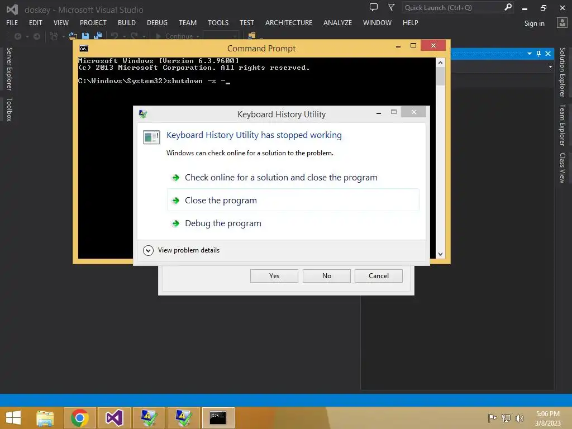Viewport: 572px width, 429px height.
Task: Click the Navigate Backward toolbar icon
Action: coord(17,36)
